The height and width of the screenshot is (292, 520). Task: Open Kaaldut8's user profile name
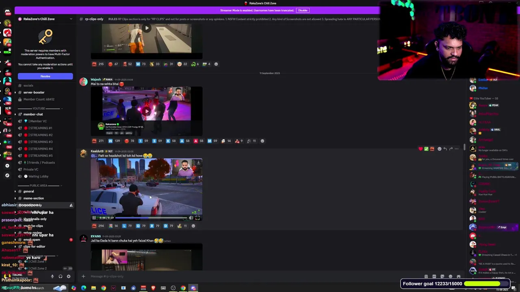click(x=97, y=151)
